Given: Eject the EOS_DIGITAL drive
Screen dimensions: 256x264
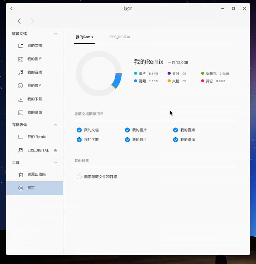Looking at the screenshot, I should pos(55,150).
